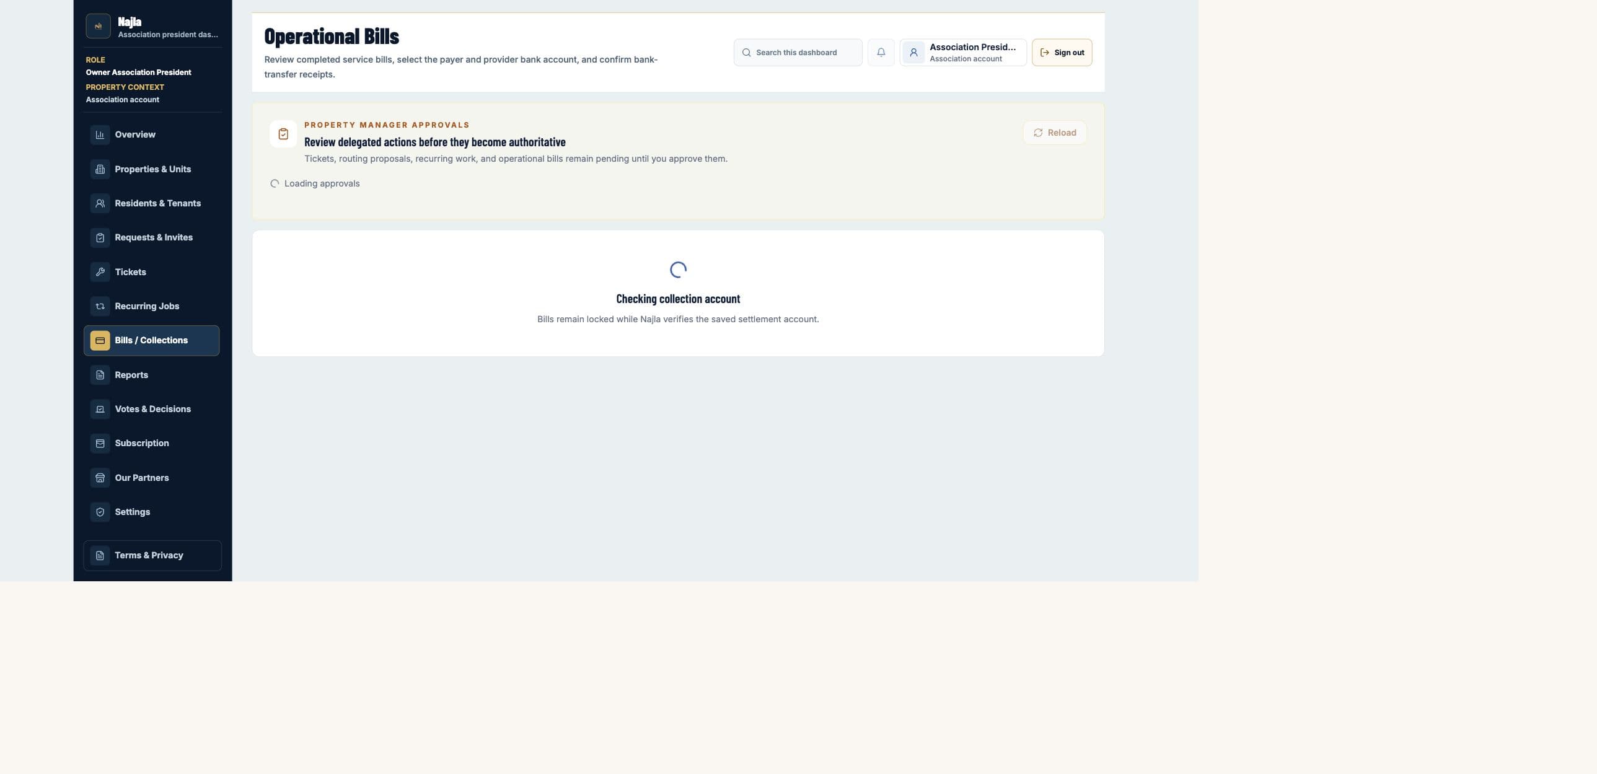Screen dimensions: 1597x774
Task: Click the property manager approvals clipboard icon
Action: (283, 134)
